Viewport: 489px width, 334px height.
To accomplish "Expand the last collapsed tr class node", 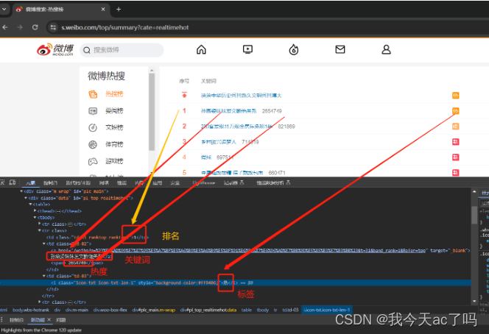I will tap(39, 302).
